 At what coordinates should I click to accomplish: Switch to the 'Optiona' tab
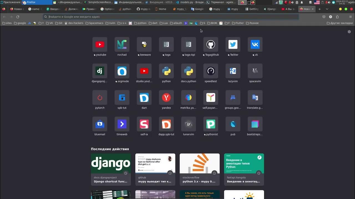pos(107,9)
